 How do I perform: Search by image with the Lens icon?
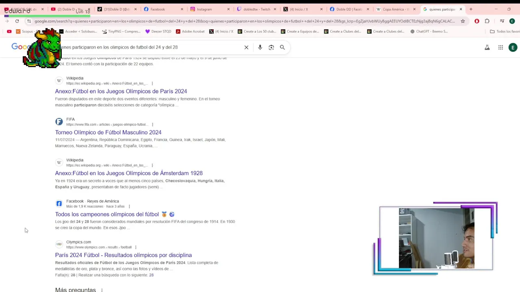pos(271,47)
